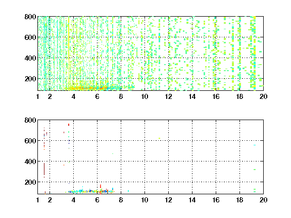Click x-axis tick label 8 on lower plot
Image resolution: width=291 pixels, height=218 pixels.
pyautogui.click(x=121, y=200)
